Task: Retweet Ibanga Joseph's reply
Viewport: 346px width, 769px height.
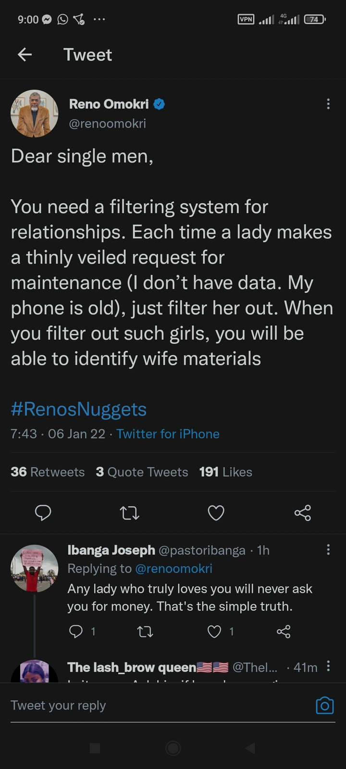Action: [x=145, y=631]
